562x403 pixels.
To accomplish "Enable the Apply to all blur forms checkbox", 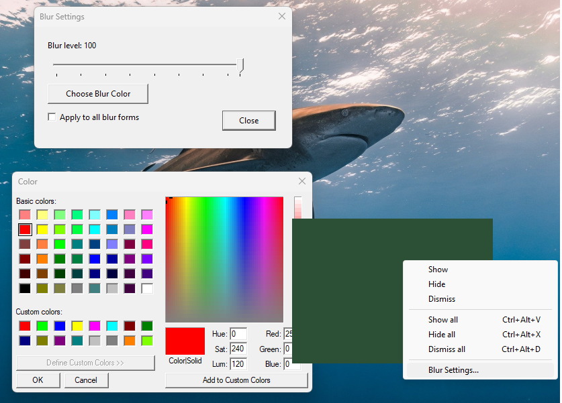I will (x=52, y=117).
